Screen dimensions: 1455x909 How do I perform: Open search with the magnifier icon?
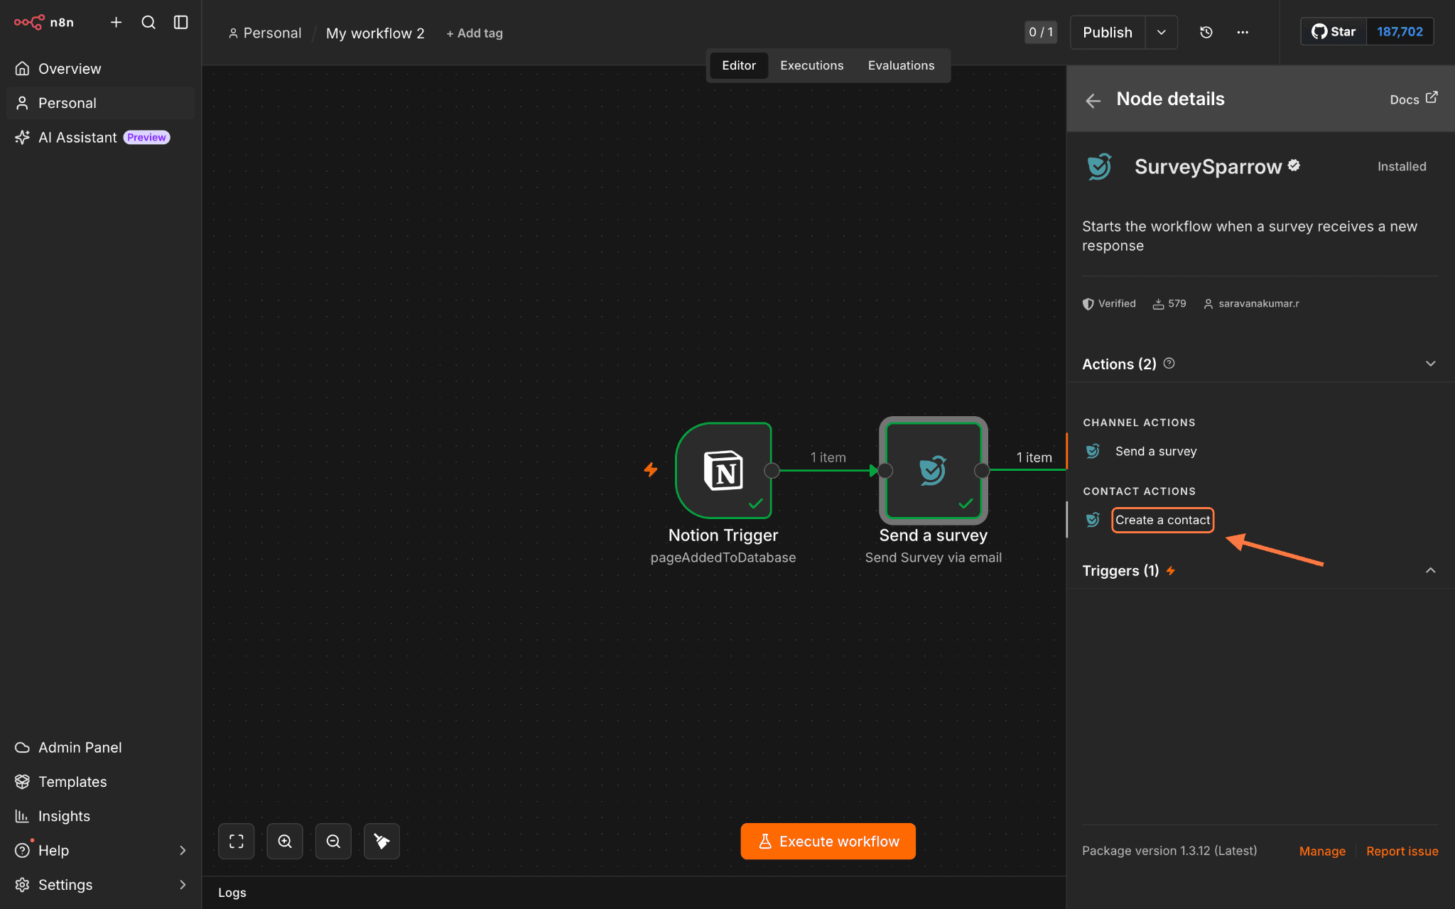[x=148, y=23]
